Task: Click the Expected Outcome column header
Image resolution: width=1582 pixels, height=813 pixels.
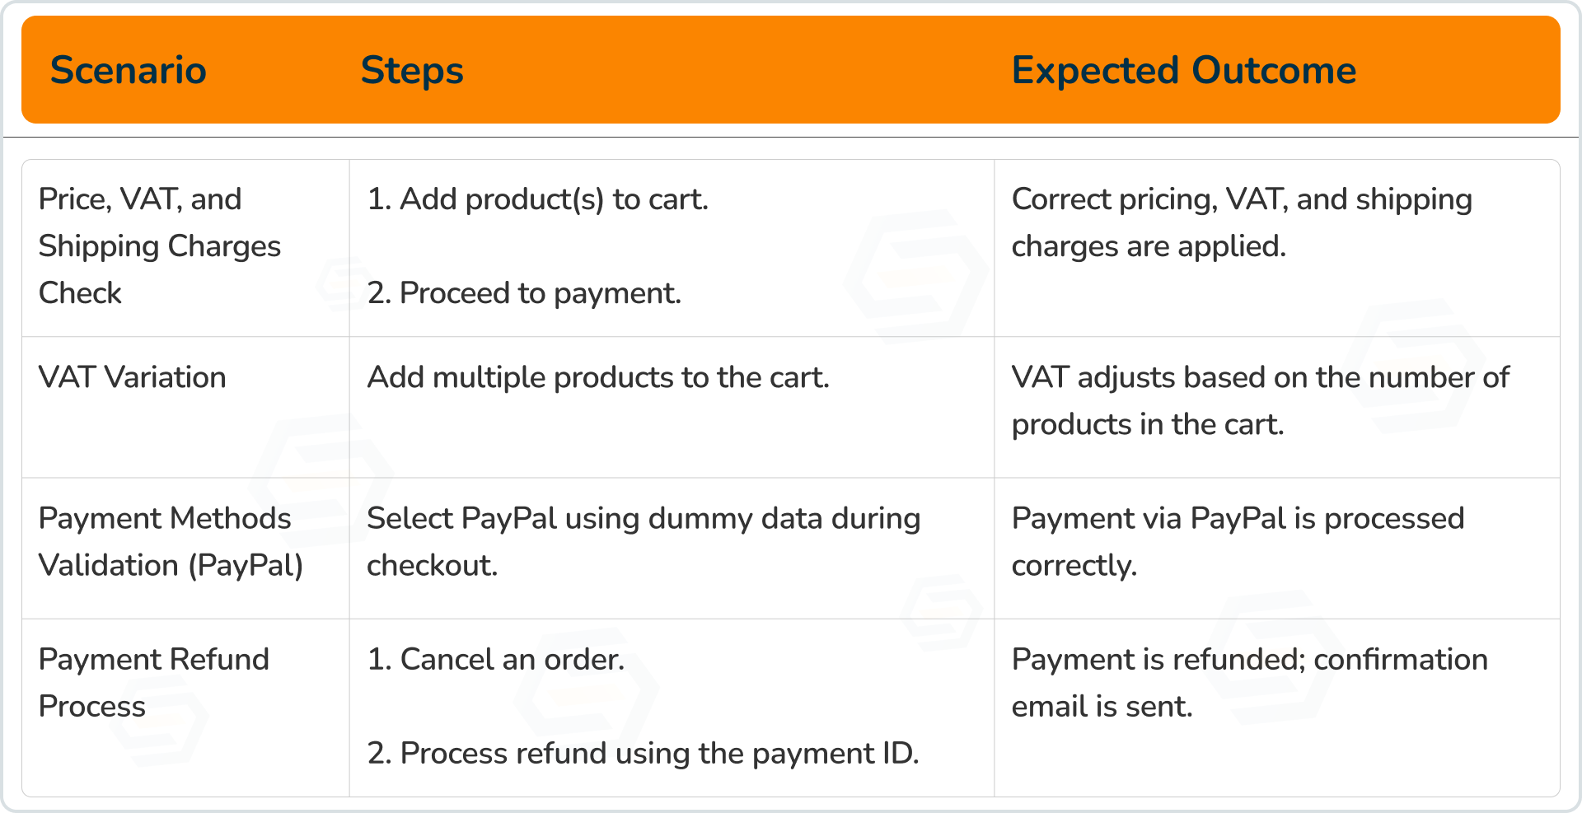Action: (x=1183, y=71)
